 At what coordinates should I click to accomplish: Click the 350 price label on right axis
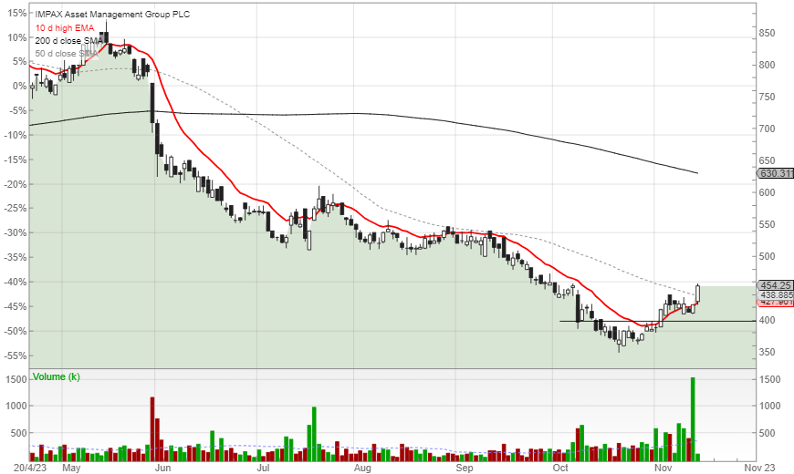pos(767,352)
